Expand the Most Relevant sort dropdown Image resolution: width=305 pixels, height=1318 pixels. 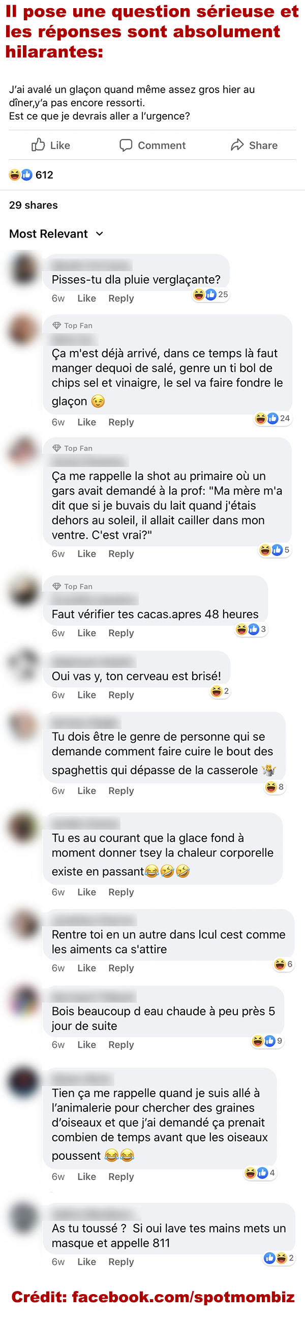point(56,234)
